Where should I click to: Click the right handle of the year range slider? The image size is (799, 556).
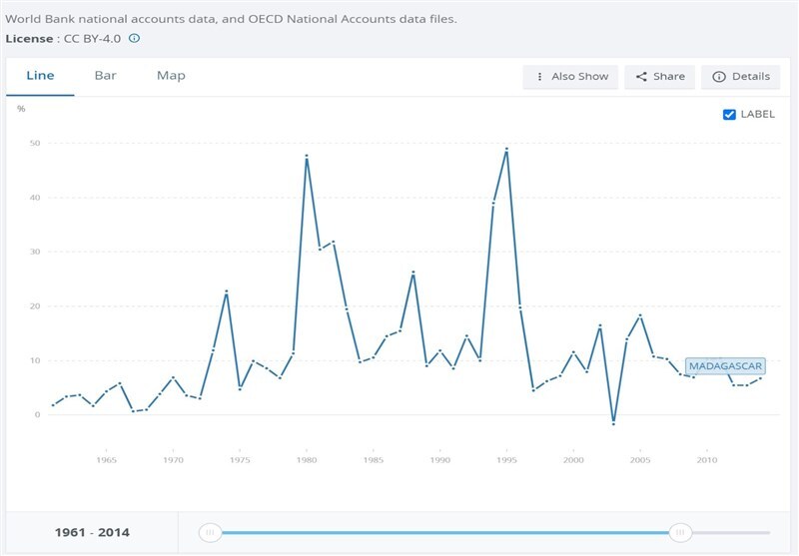point(680,533)
